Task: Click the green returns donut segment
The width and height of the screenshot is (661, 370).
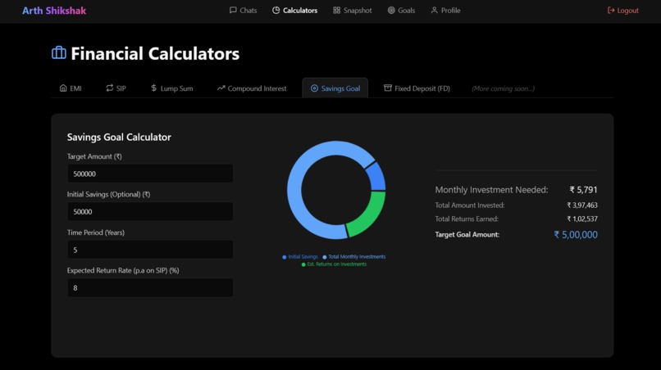Action: [371, 214]
